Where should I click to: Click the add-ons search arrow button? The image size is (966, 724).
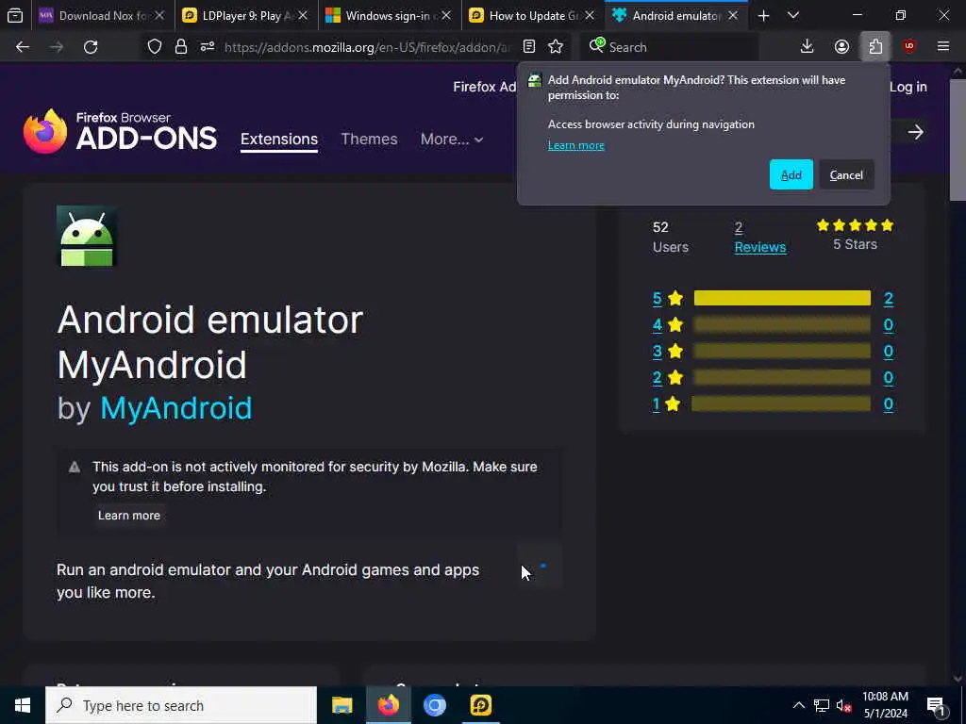point(915,132)
